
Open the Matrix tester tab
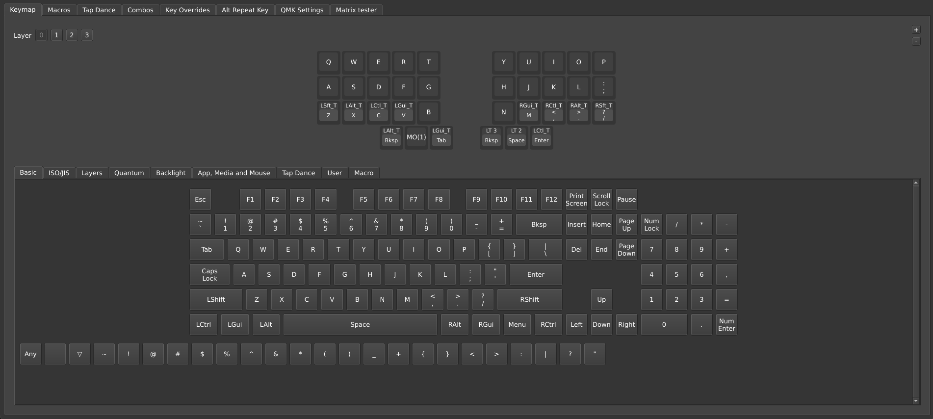point(356,10)
